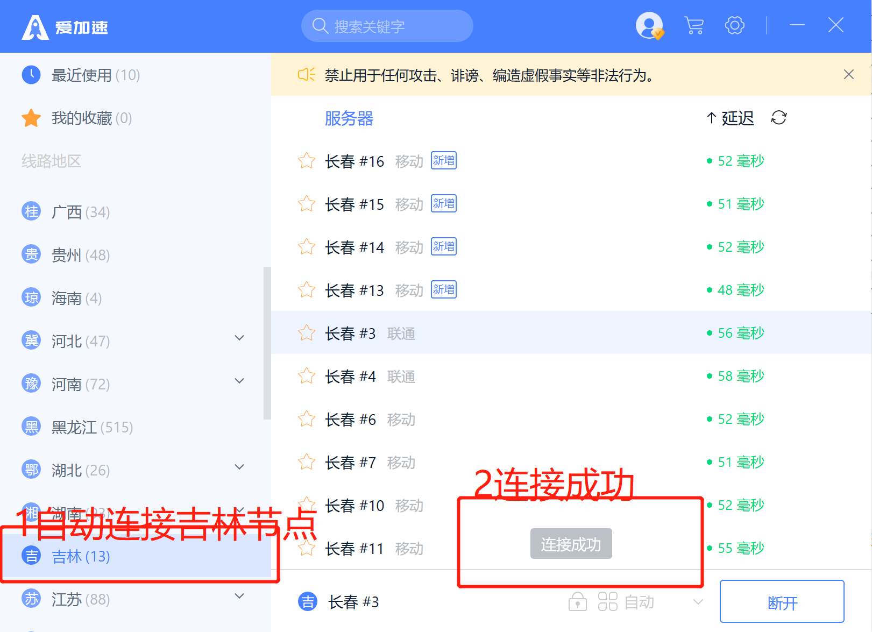Click the 黑 badge icon
Screen dimensions: 872x632
[x=31, y=426]
